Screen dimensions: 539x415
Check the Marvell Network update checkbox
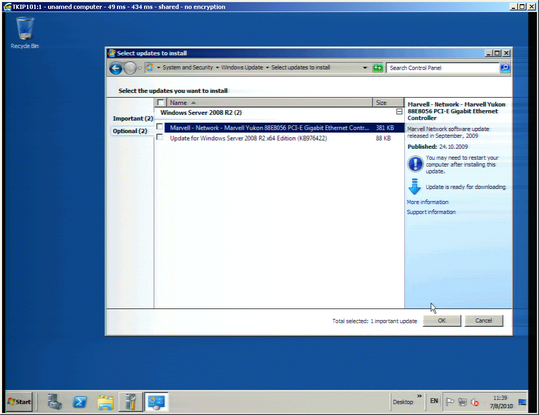tap(159, 126)
